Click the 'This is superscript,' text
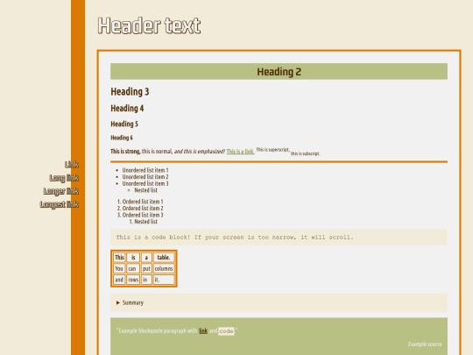The image size is (473, 355). point(272,149)
